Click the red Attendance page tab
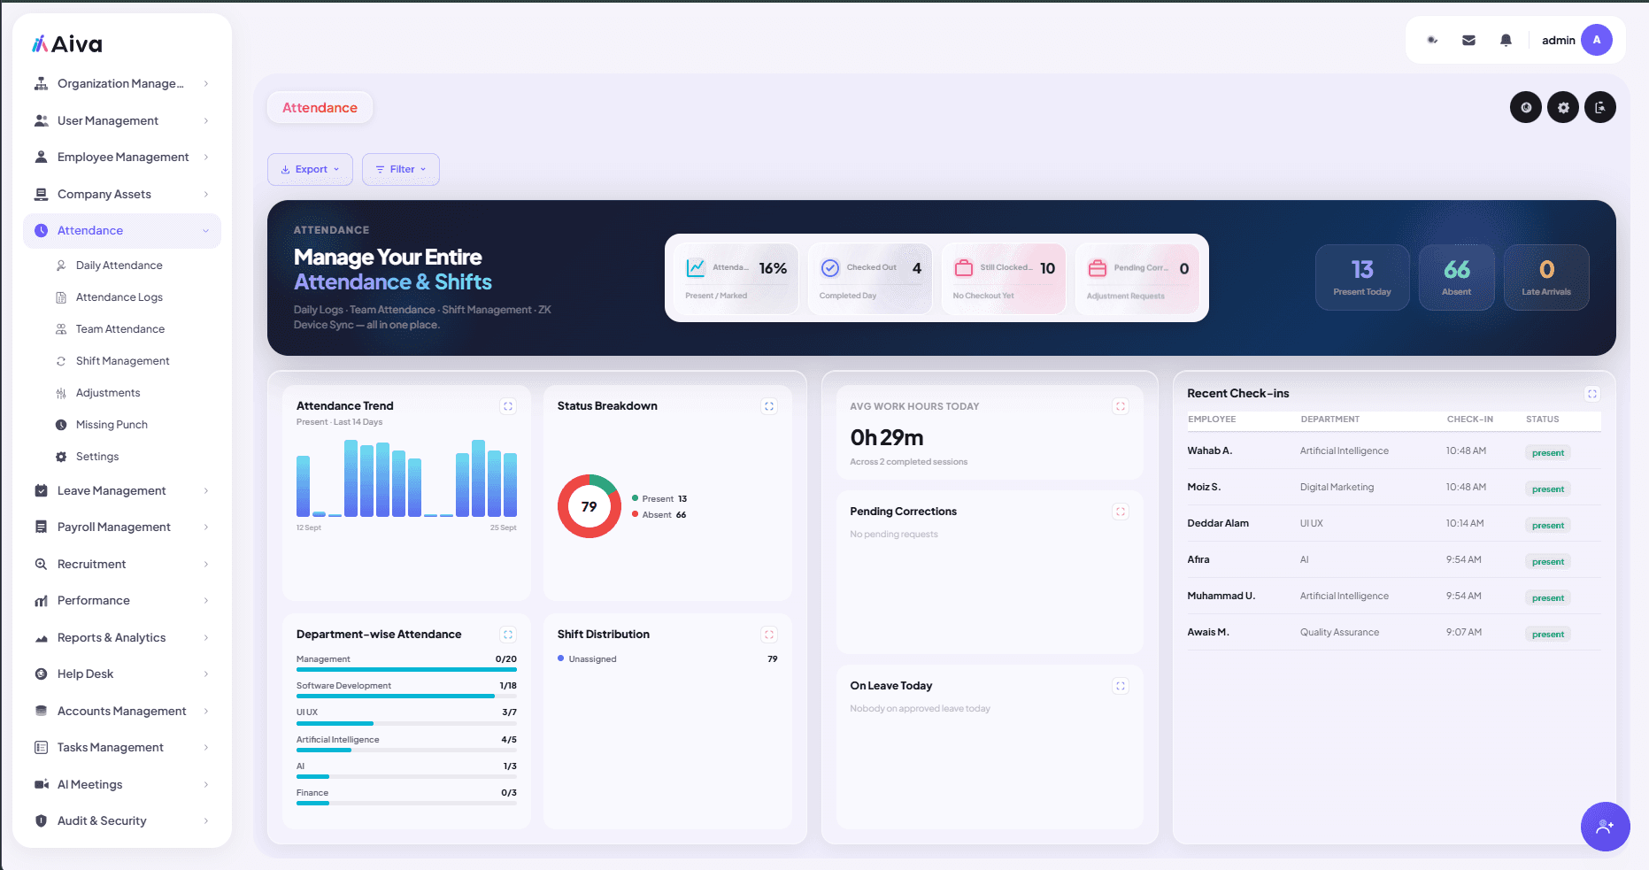 pyautogui.click(x=320, y=108)
